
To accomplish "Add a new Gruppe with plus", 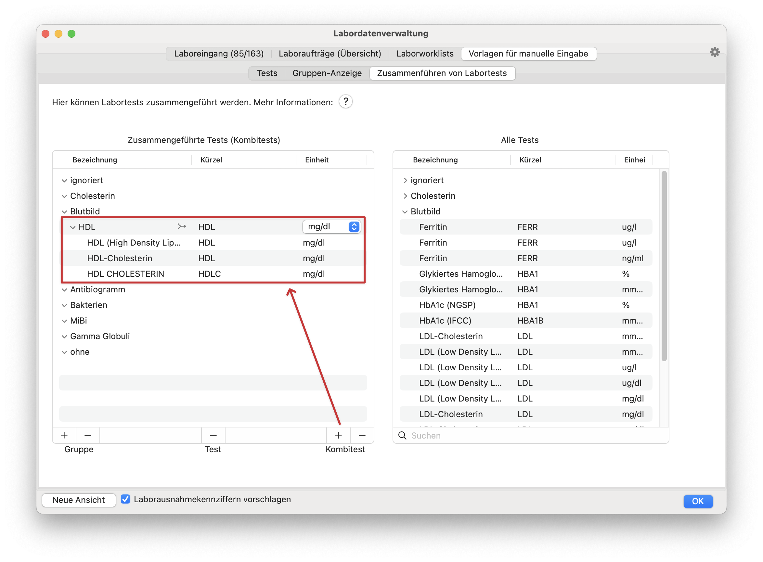I will (64, 435).
